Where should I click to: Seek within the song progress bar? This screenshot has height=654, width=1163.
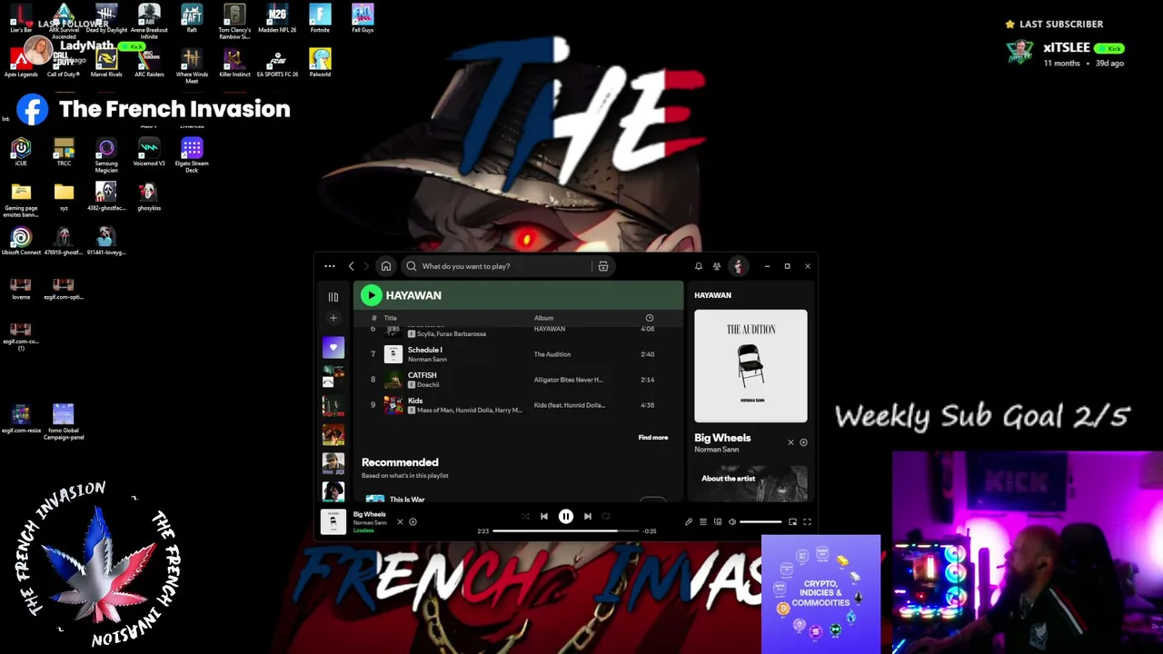565,530
